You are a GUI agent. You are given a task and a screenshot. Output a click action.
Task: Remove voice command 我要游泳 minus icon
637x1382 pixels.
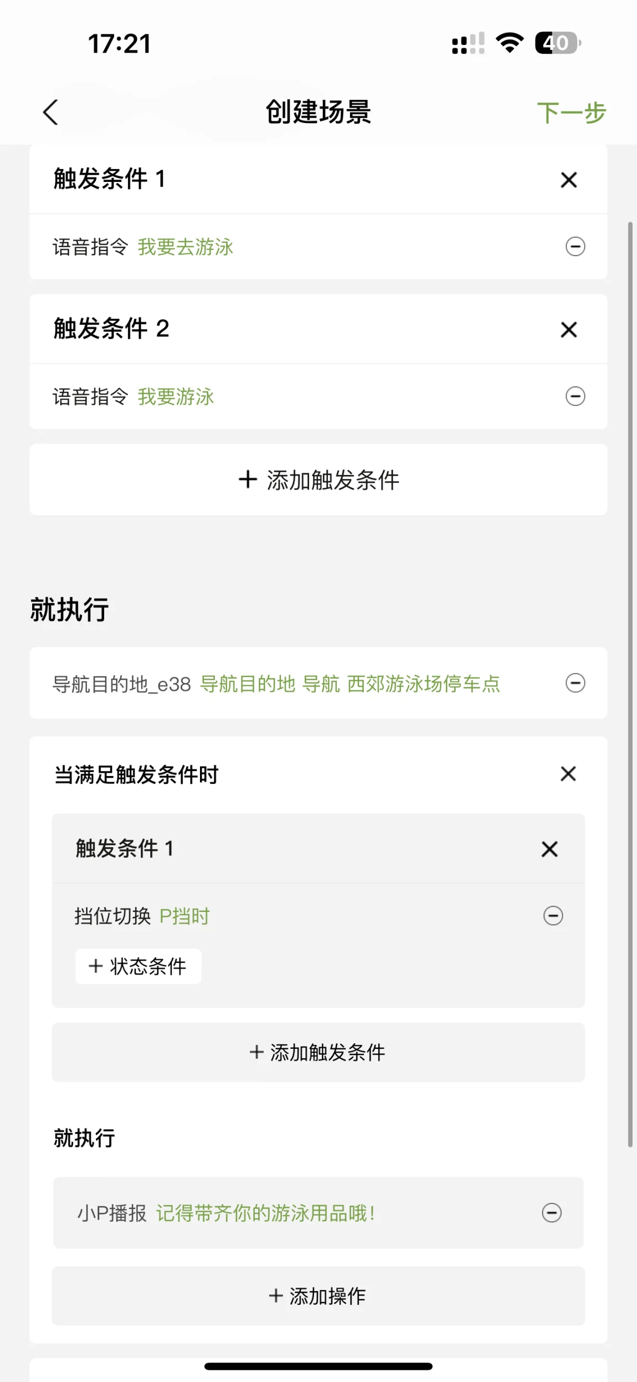pyautogui.click(x=575, y=396)
